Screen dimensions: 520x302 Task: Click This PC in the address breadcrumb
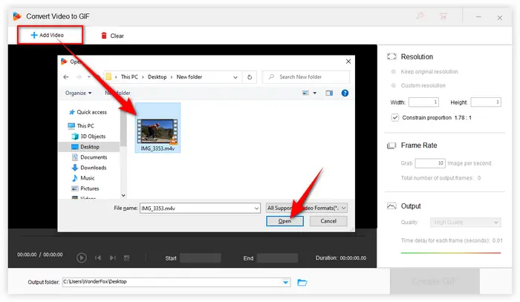(x=129, y=77)
